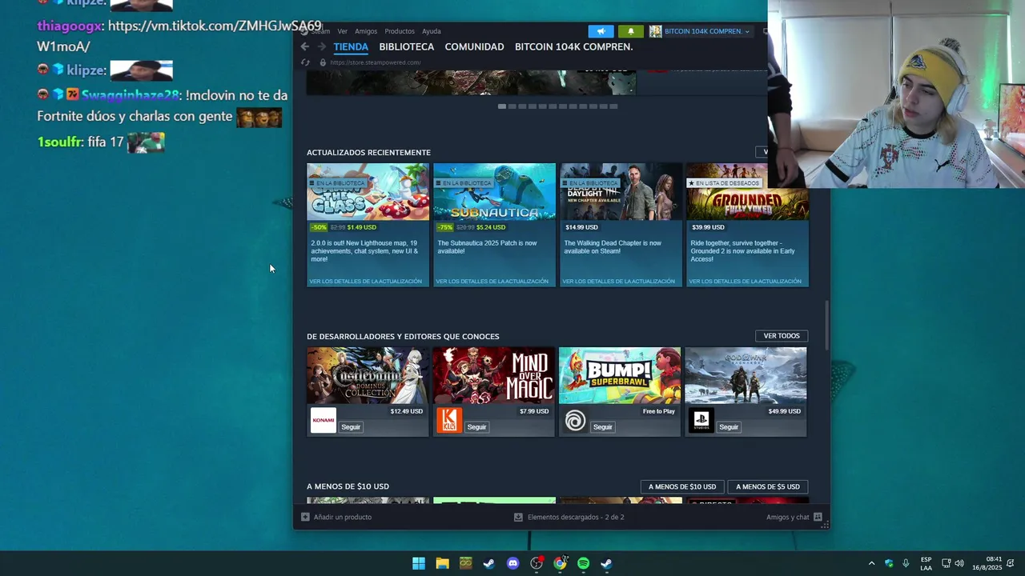View update details for Dead by Daylight
1025x576 pixels.
click(x=618, y=282)
